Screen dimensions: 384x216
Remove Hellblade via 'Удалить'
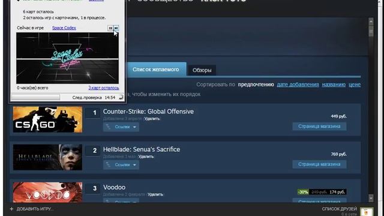coord(146,157)
